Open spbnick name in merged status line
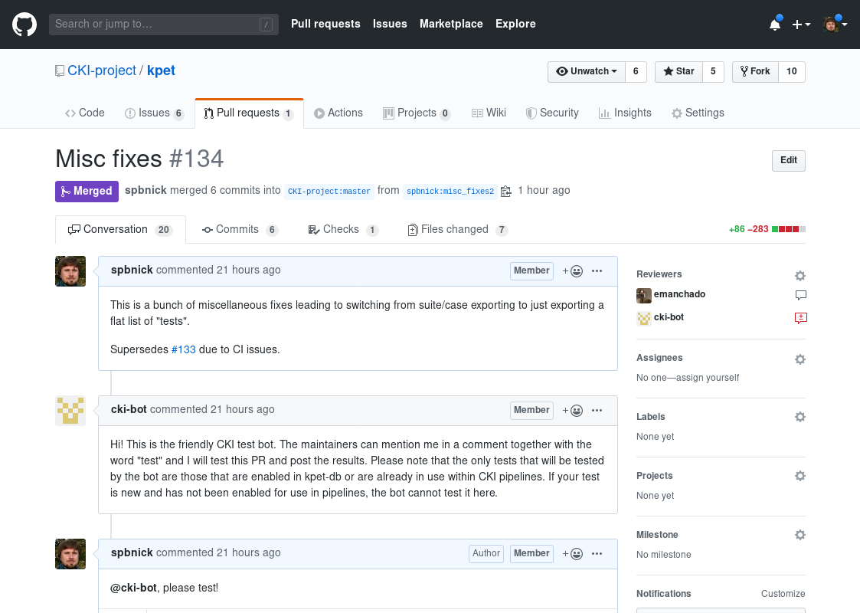 (146, 191)
